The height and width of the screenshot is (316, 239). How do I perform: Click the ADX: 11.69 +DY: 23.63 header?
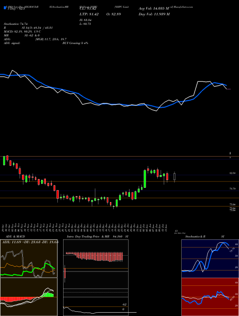[30, 242]
